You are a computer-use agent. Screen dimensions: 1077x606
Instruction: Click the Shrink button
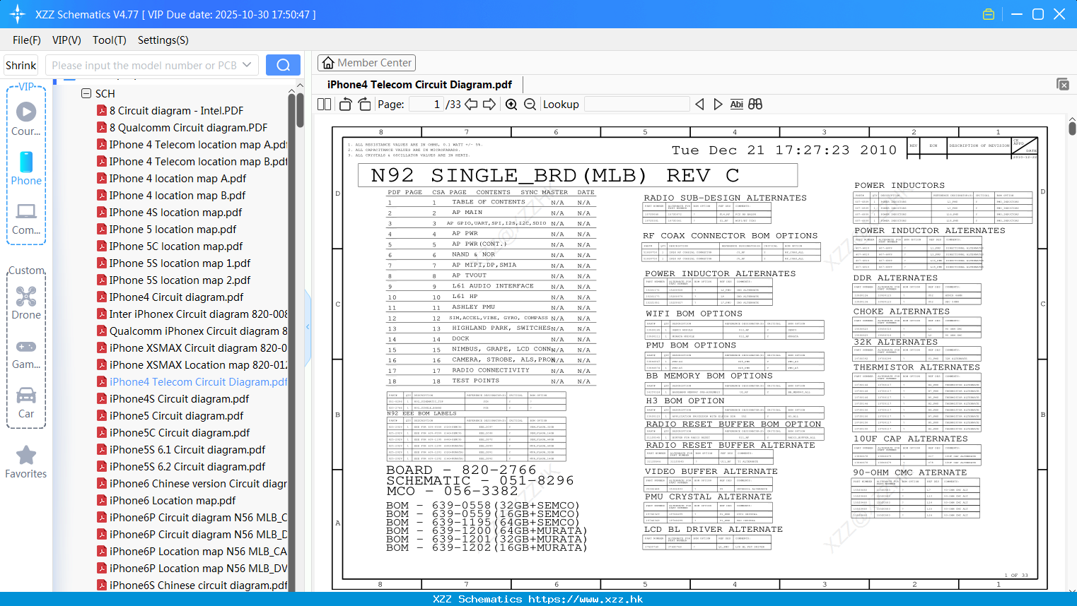(21, 65)
